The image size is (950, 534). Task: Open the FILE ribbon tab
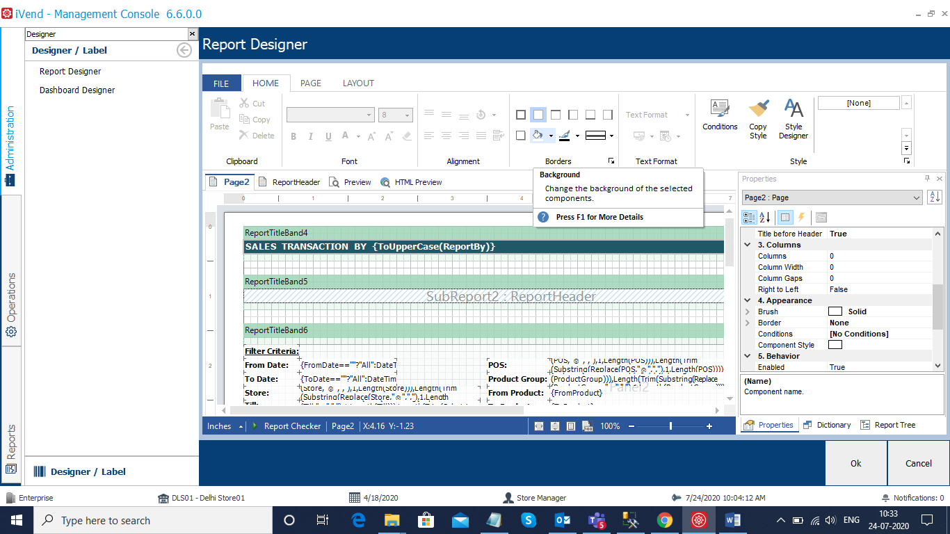tap(221, 83)
